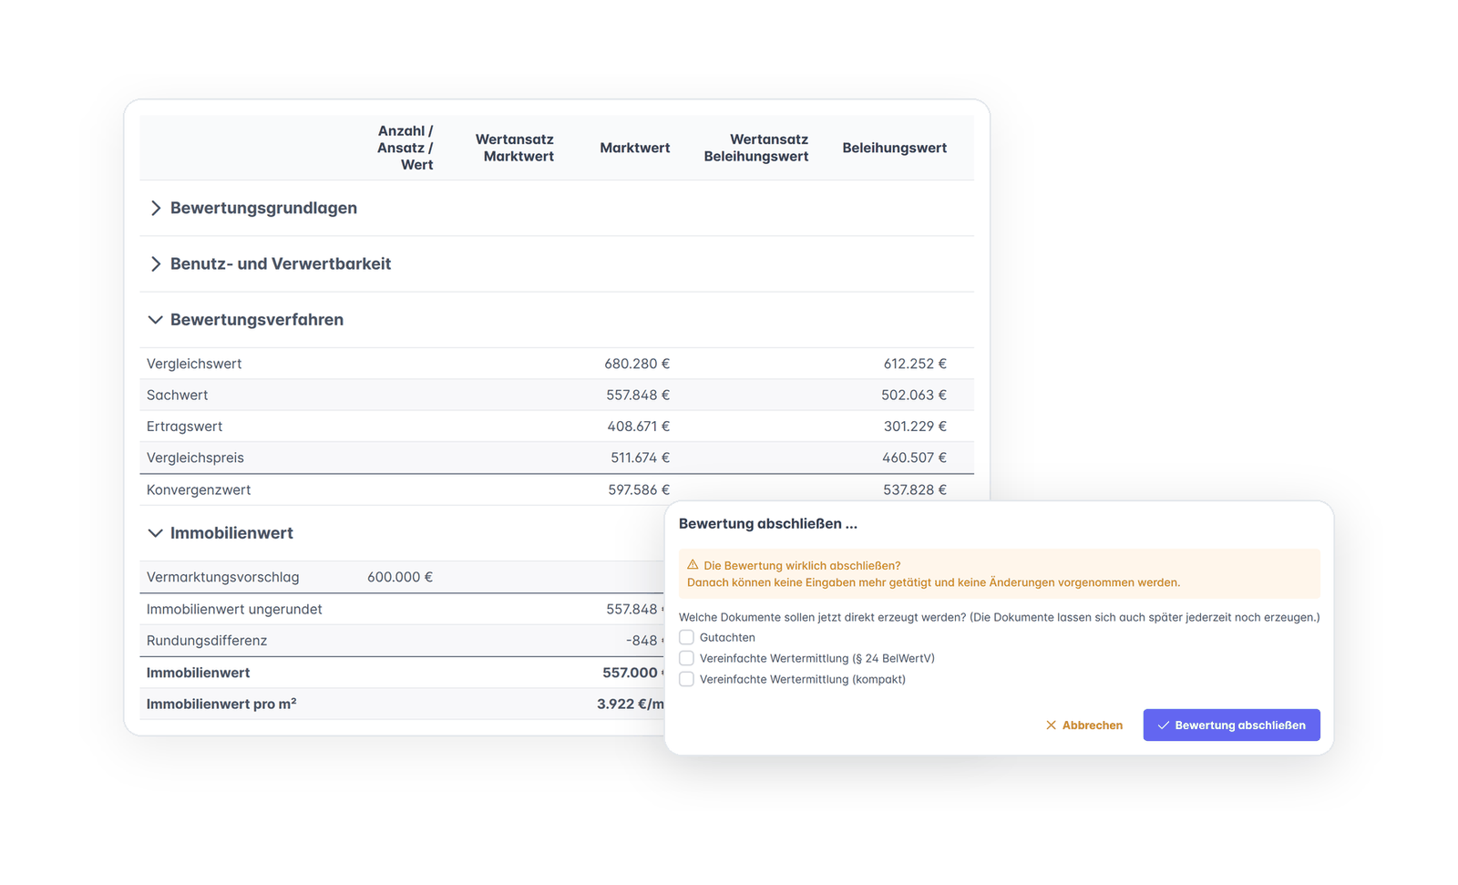Select the Konvergenzwert row label
Viewport: 1458px width, 885px height.
click(x=199, y=490)
